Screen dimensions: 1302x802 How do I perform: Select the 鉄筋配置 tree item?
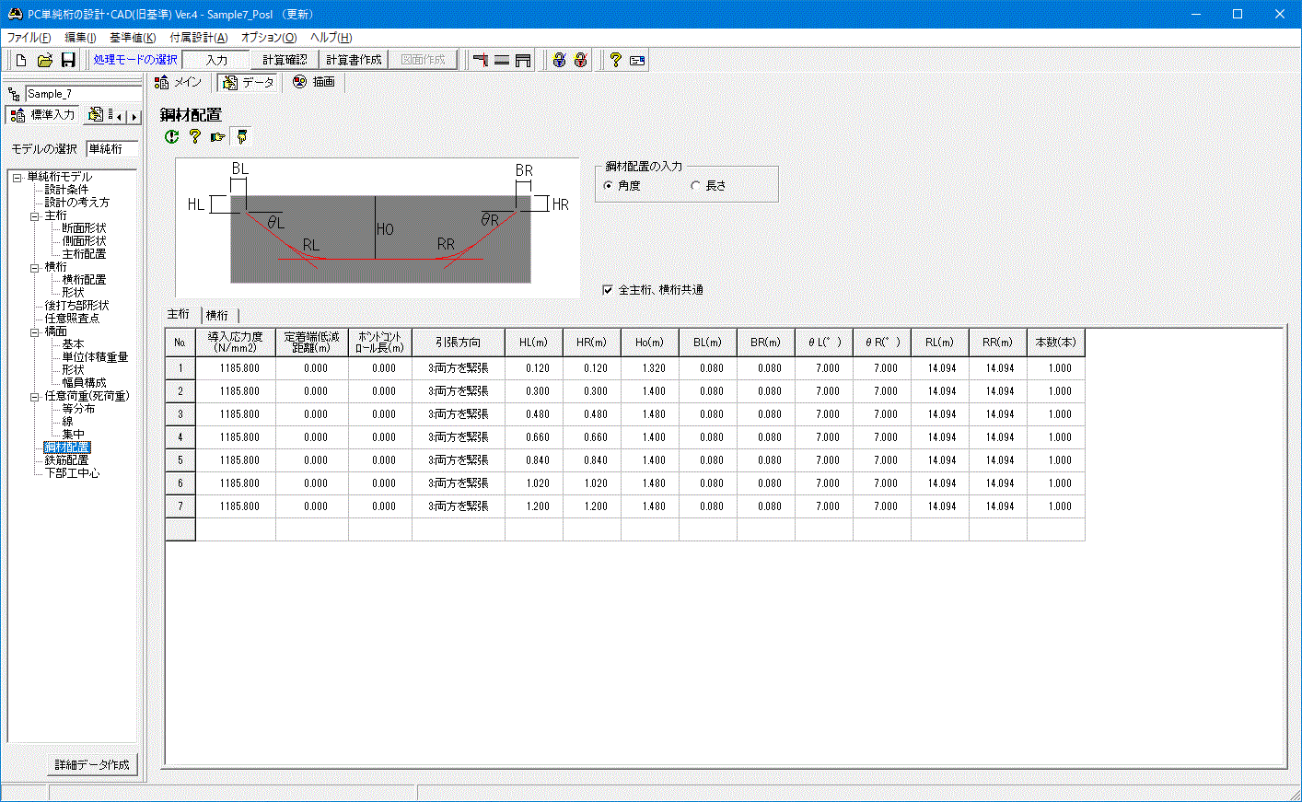[x=66, y=460]
